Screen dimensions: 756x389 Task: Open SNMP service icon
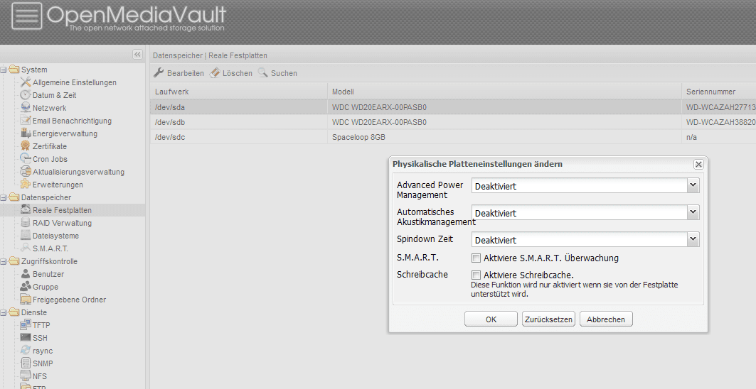26,363
